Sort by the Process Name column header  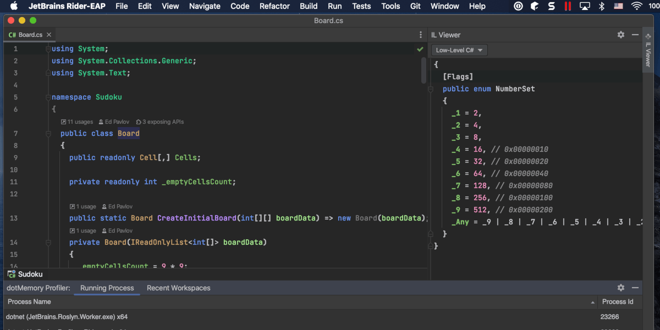29,301
